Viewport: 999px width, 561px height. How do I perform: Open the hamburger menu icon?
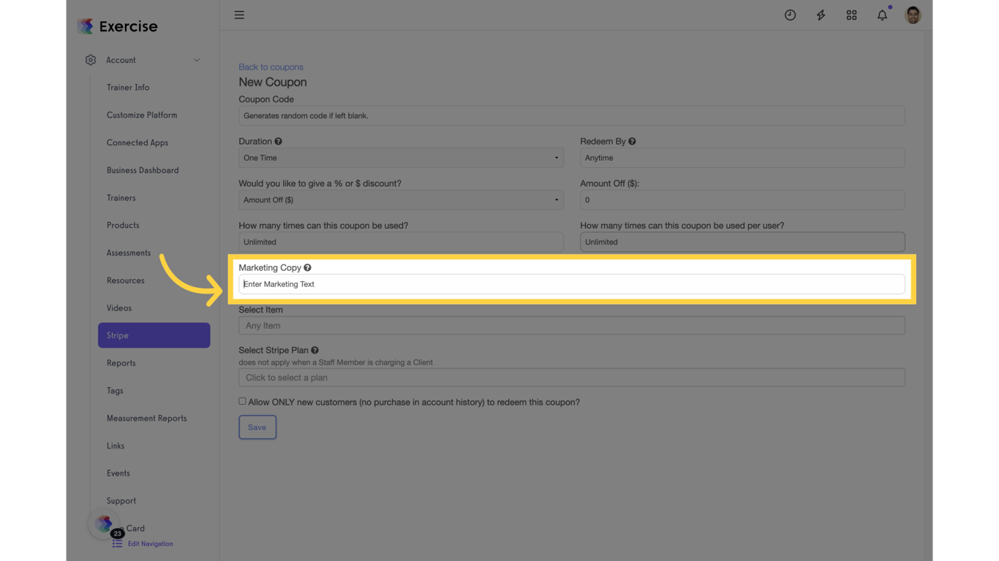click(x=239, y=14)
